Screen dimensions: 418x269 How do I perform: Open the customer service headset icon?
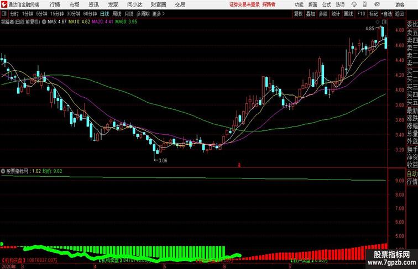pyautogui.click(x=354, y=4)
